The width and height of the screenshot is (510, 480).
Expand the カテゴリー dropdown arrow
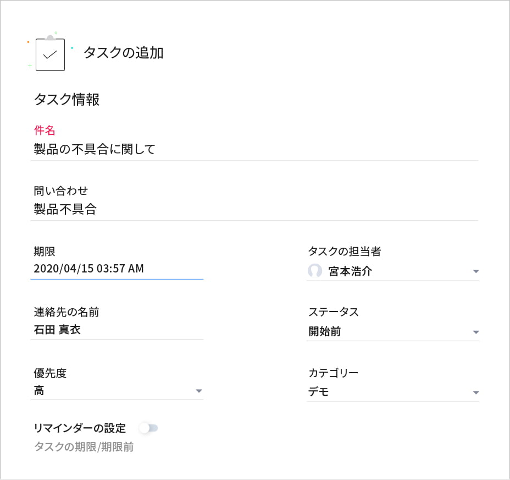coord(476,392)
